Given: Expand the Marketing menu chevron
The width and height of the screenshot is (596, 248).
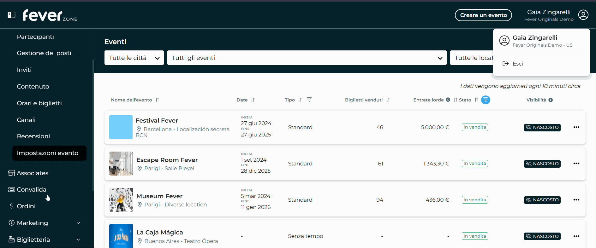Looking at the screenshot, I should 78,223.
